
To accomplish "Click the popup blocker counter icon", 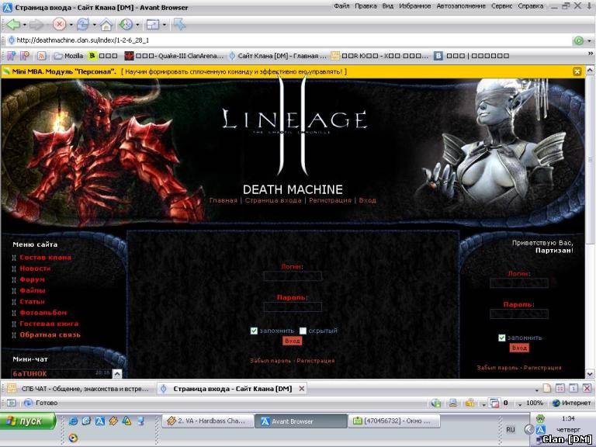I will [494, 403].
